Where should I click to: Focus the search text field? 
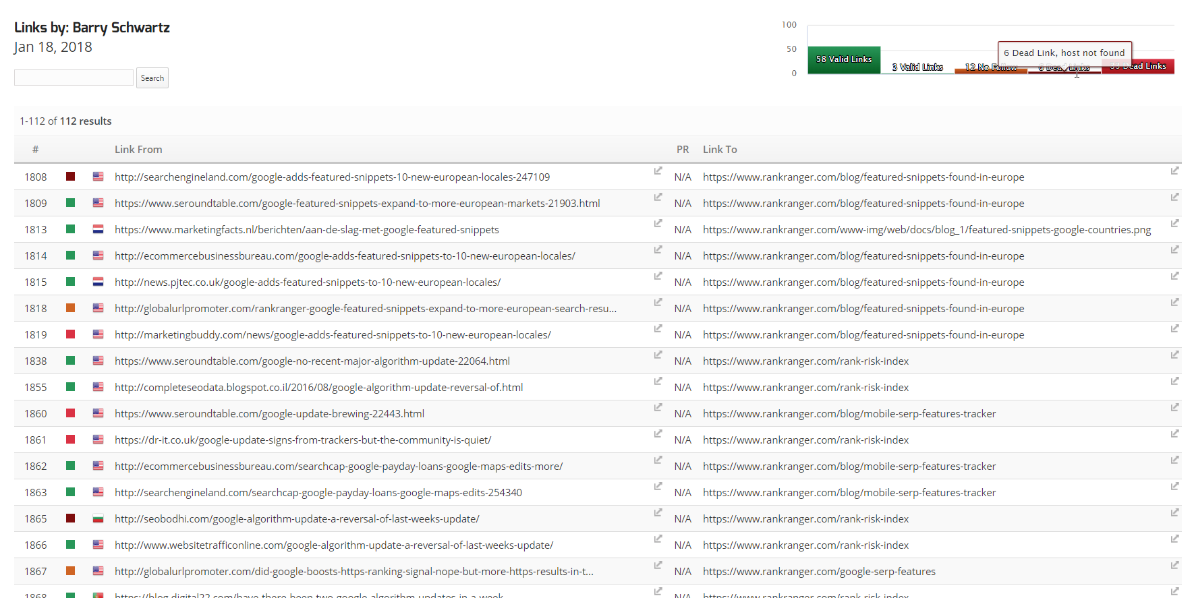tap(74, 78)
